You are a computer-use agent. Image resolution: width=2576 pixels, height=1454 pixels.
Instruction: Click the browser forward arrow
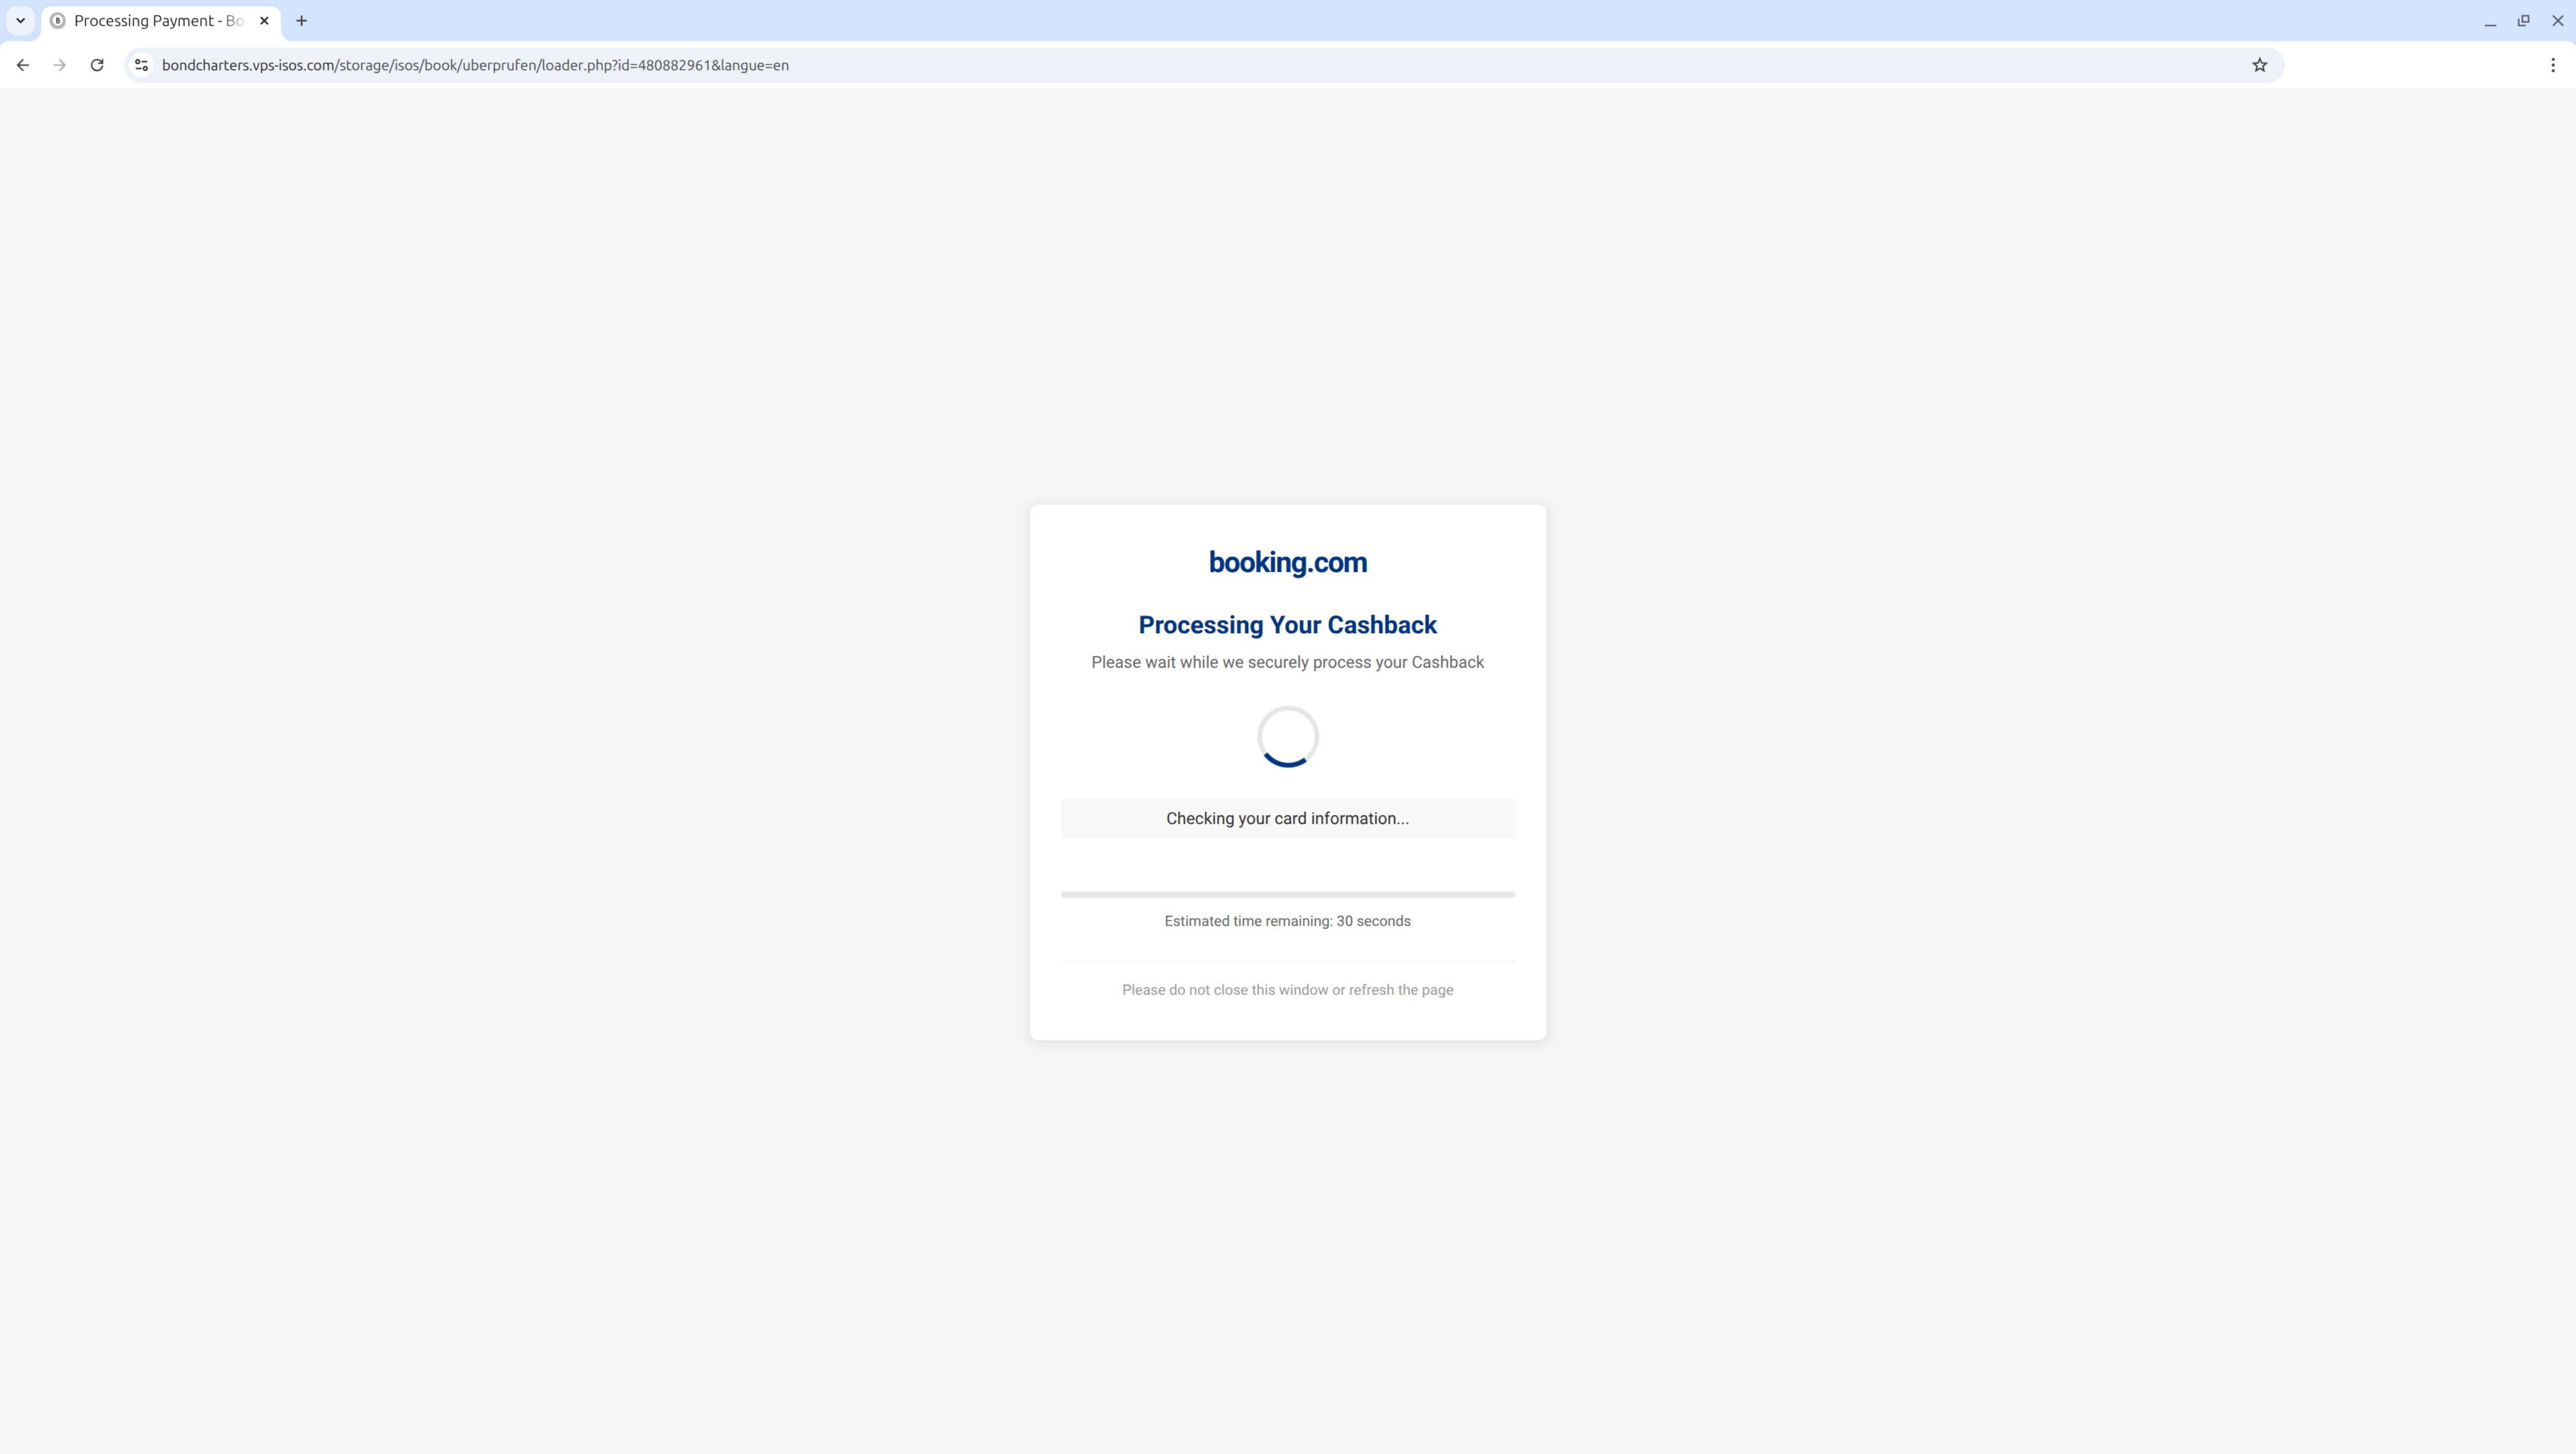point(60,65)
